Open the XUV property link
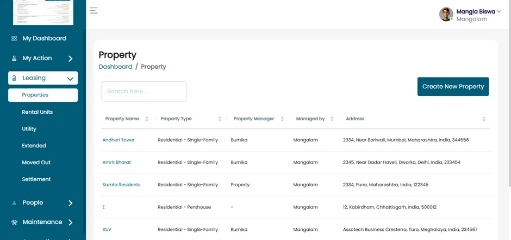The height and width of the screenshot is (240, 511). [x=107, y=230]
